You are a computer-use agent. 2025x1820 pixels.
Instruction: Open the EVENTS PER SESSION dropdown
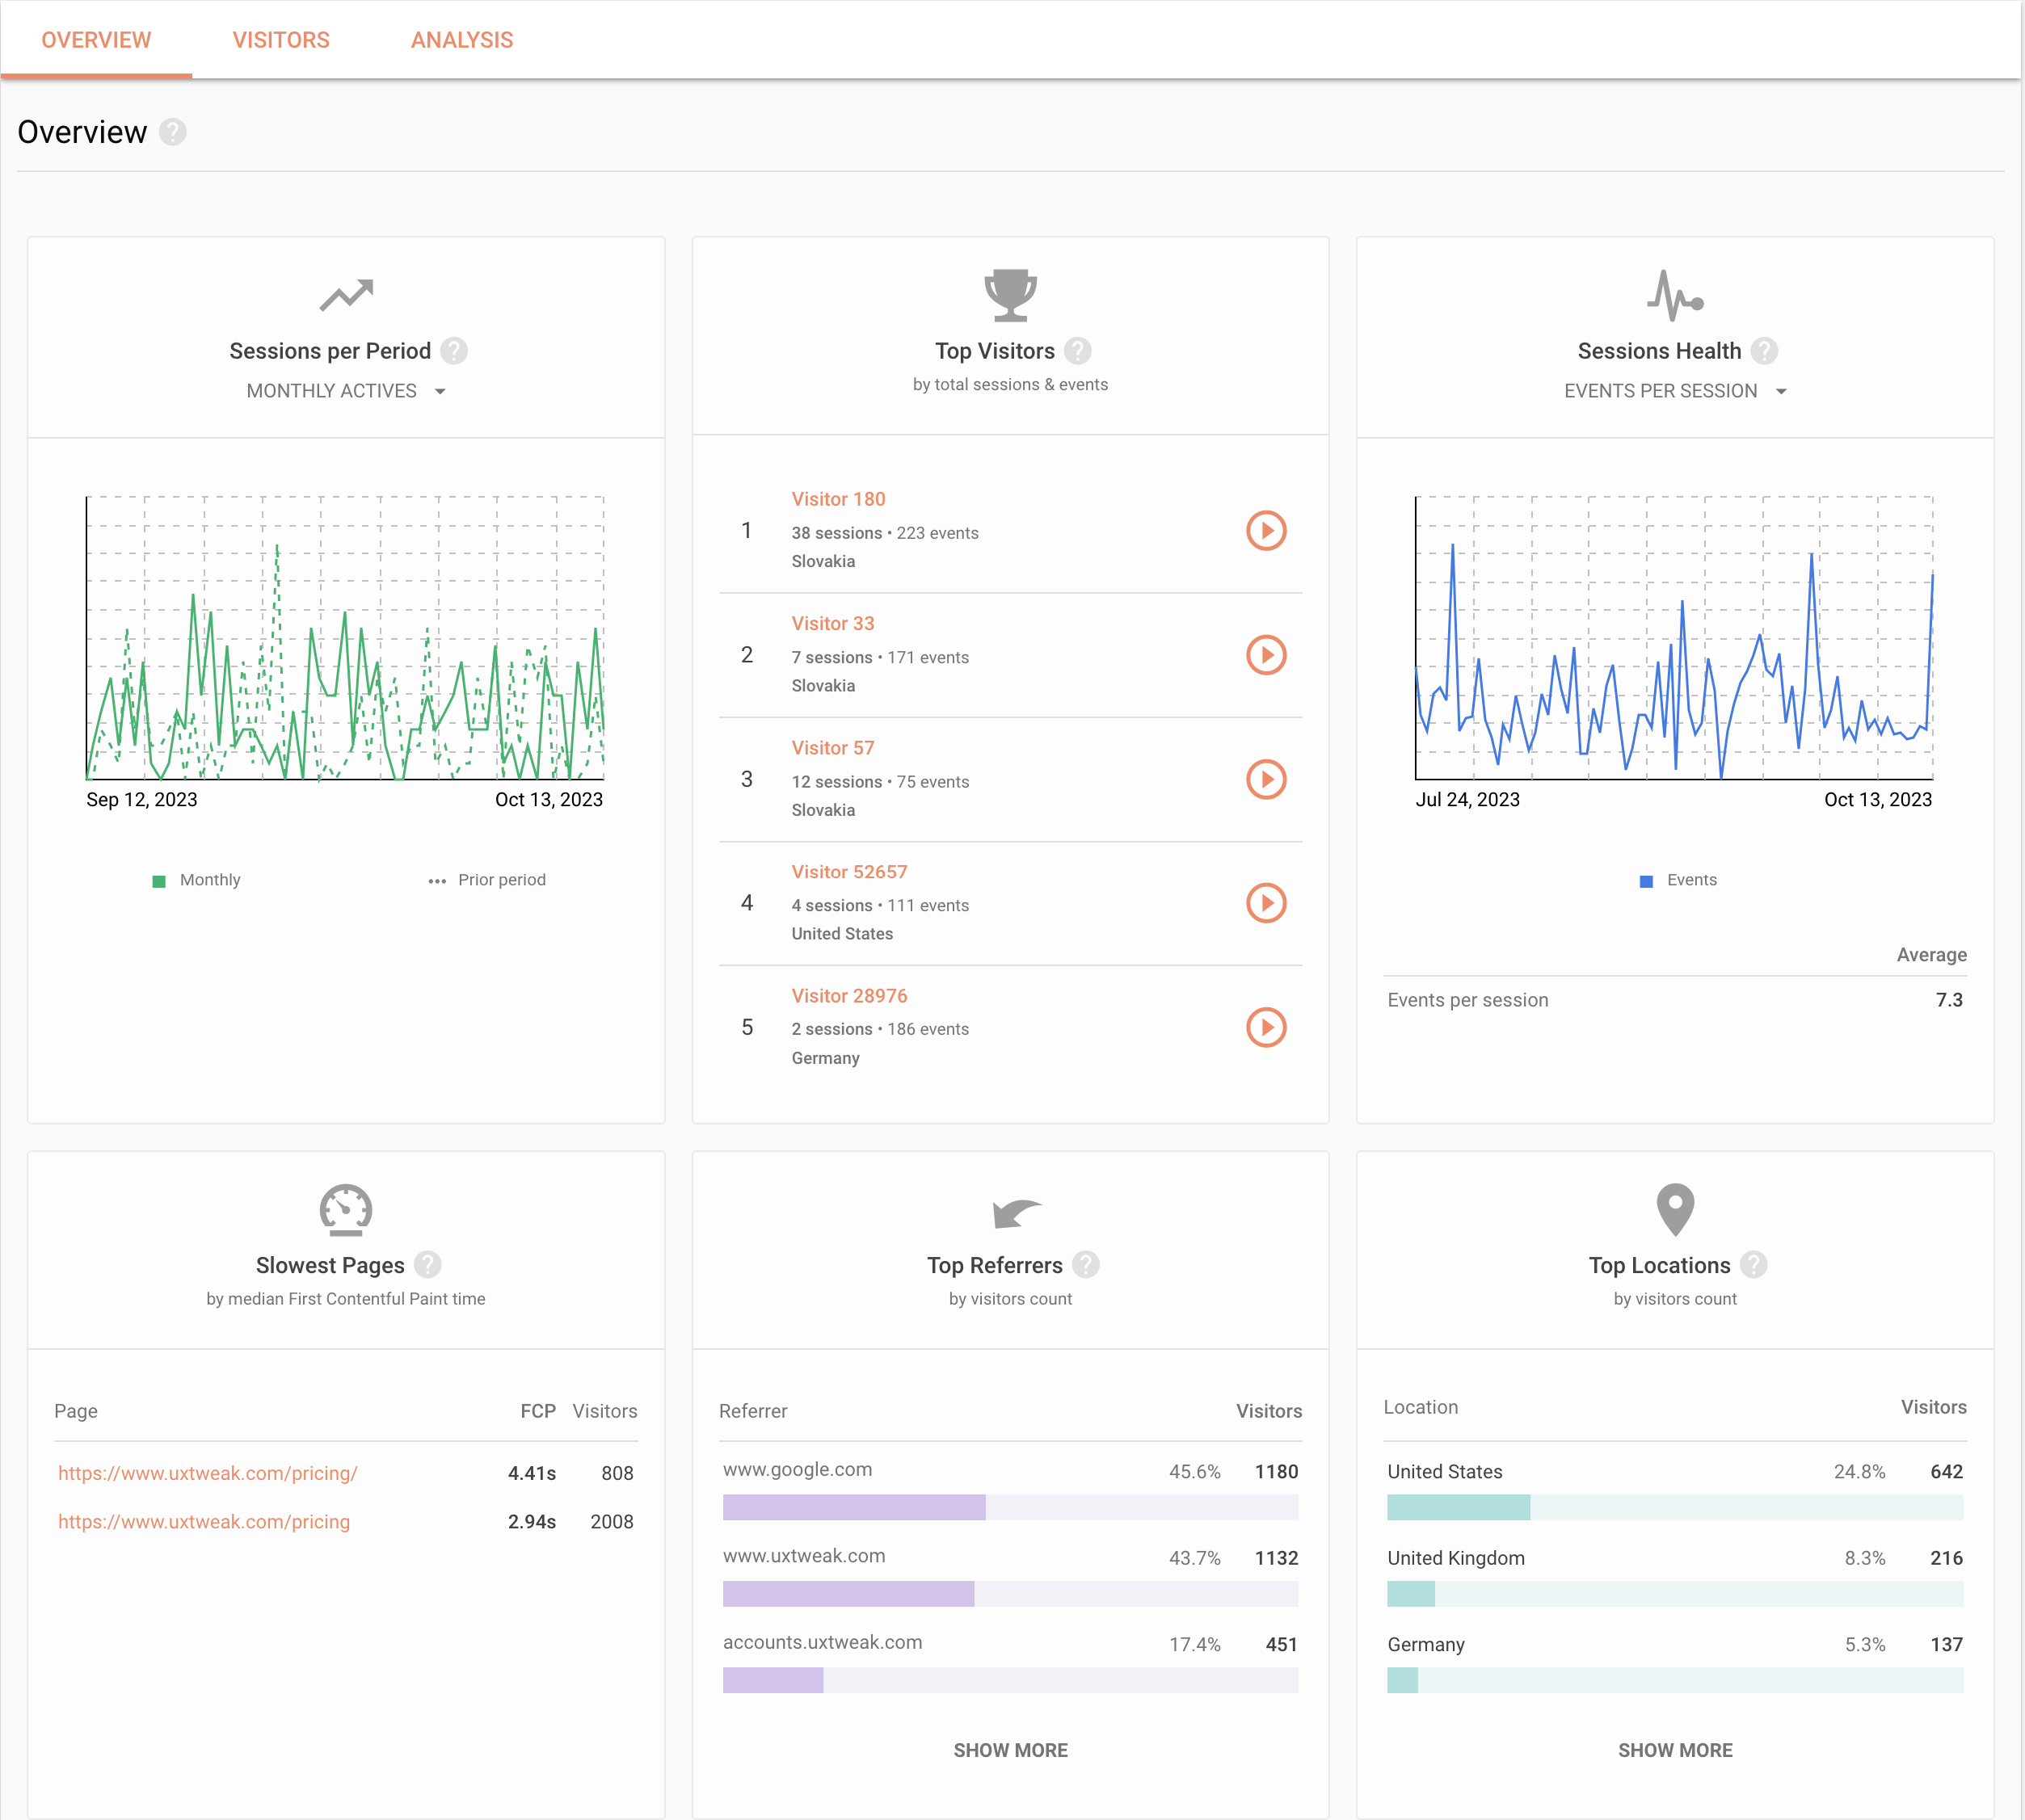click(x=1673, y=391)
